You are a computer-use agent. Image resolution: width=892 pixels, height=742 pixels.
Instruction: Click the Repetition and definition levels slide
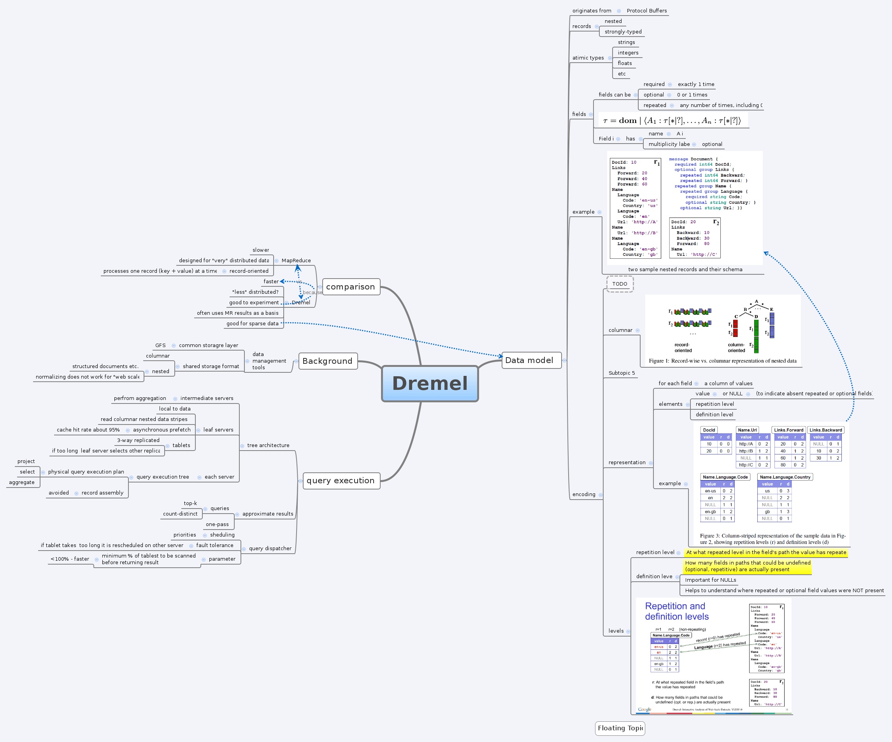(x=714, y=656)
